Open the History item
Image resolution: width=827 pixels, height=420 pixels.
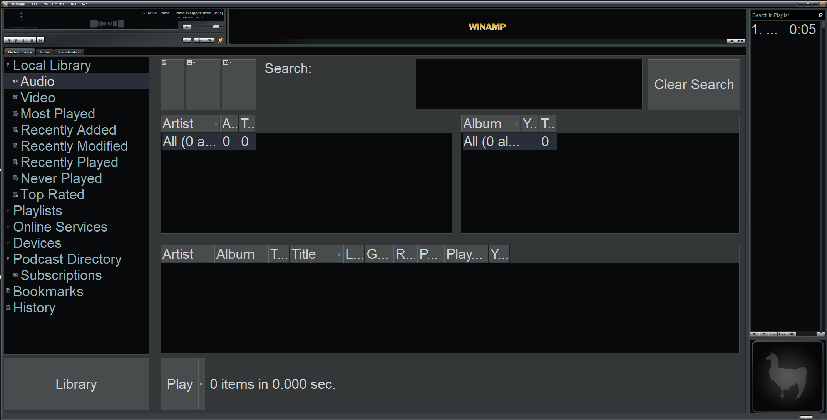[34, 308]
